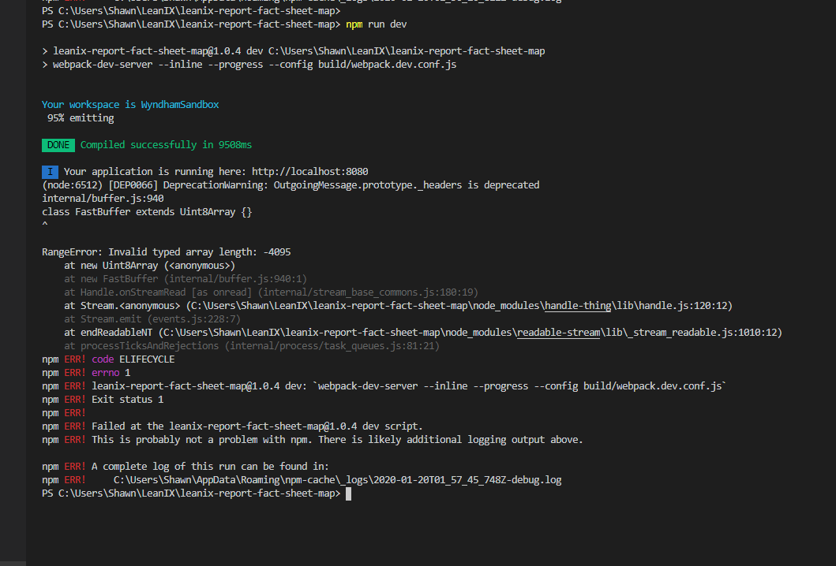The image size is (836, 566).
Task: Click 'at new Uint8Array (<anonymous>)' stack line
Action: (150, 265)
